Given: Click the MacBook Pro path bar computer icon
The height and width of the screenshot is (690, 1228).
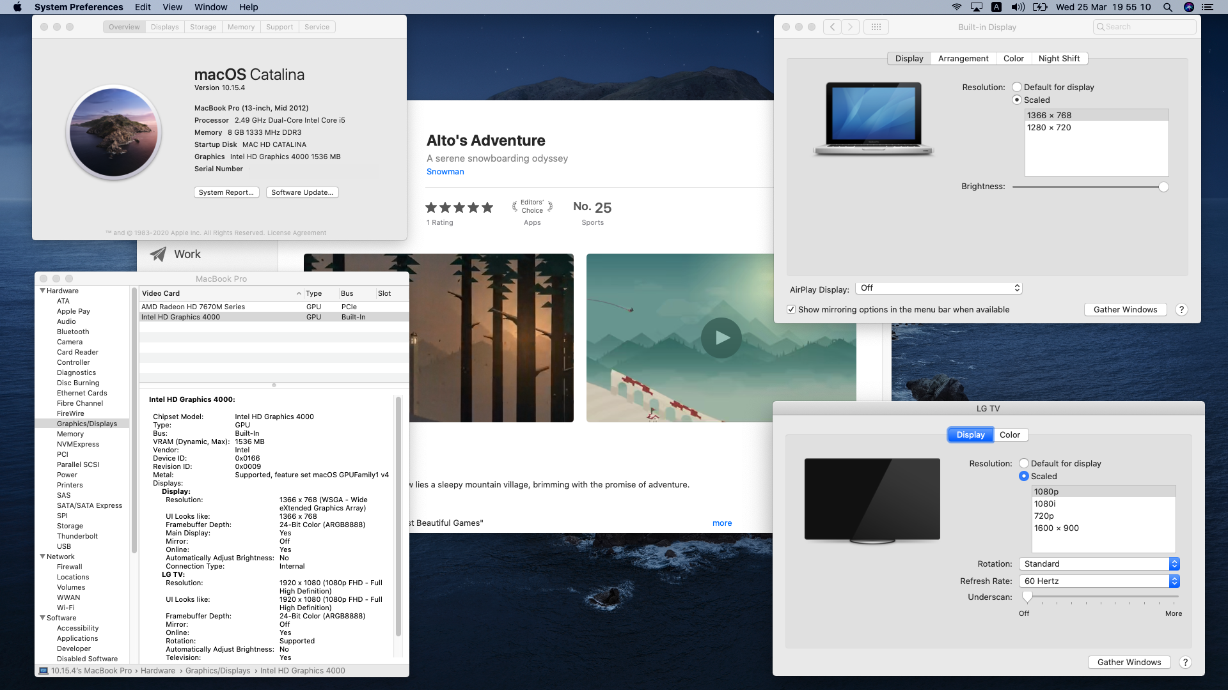Looking at the screenshot, I should (43, 671).
